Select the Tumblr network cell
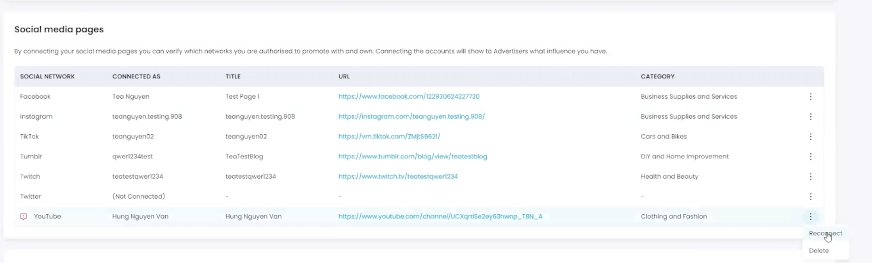This screenshot has width=872, height=263. (31, 156)
